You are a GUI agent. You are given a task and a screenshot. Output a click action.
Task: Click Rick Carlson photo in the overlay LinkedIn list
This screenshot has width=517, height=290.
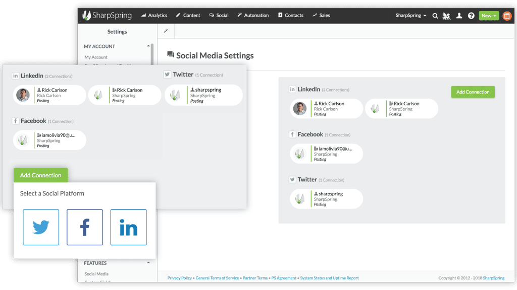(23, 95)
